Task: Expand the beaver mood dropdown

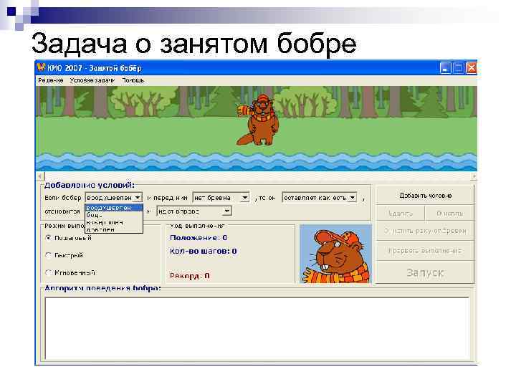Action: [x=138, y=198]
